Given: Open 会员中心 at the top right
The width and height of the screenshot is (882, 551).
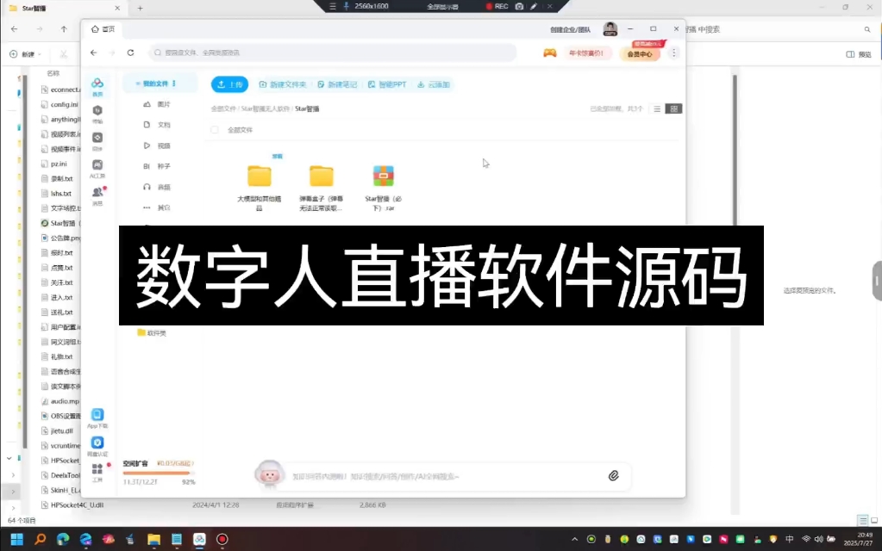Looking at the screenshot, I should point(641,53).
